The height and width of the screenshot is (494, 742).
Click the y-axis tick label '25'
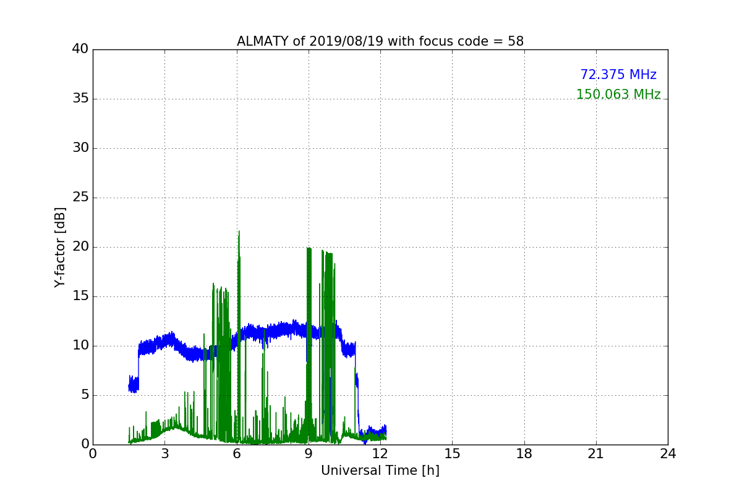coord(80,198)
